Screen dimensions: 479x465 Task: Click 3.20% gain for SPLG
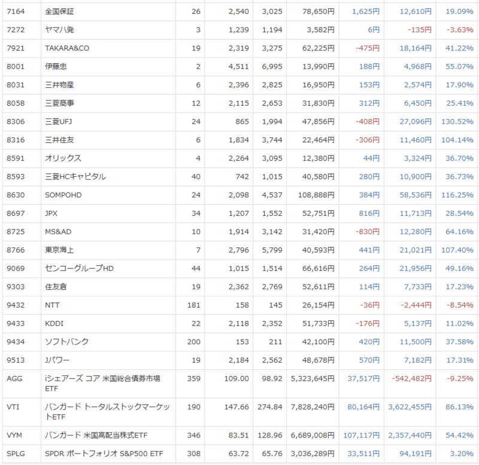462,454
